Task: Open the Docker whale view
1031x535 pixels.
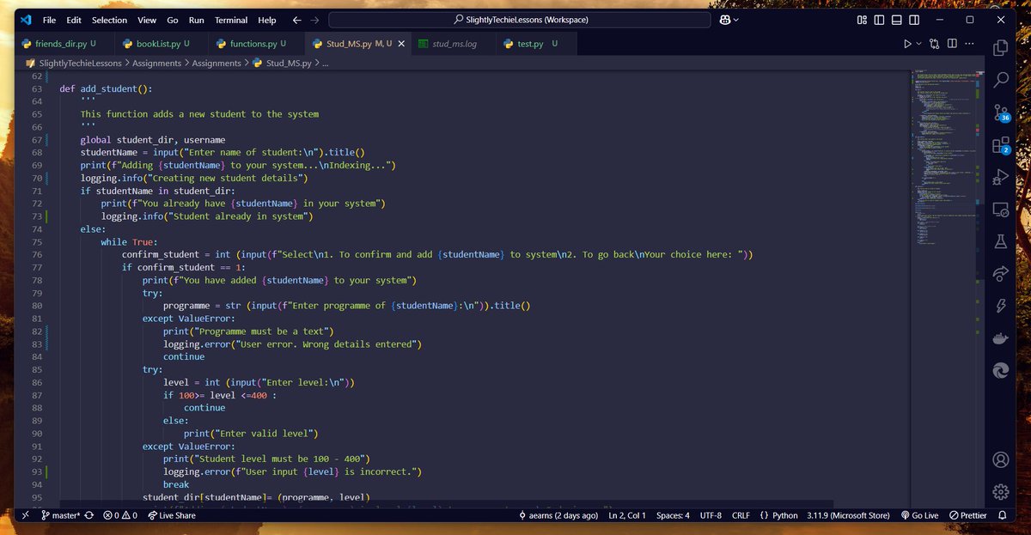Action: click(1000, 338)
